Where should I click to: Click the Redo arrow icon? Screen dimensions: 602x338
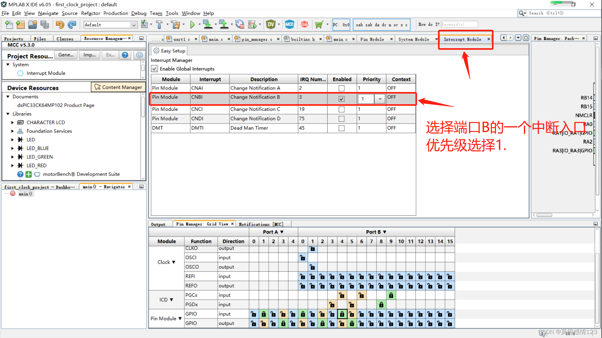72,24
